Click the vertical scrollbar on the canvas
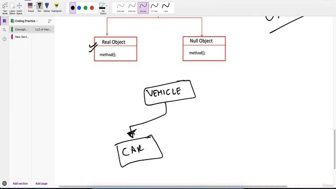Viewport: 336px width, 189px height. [334, 149]
